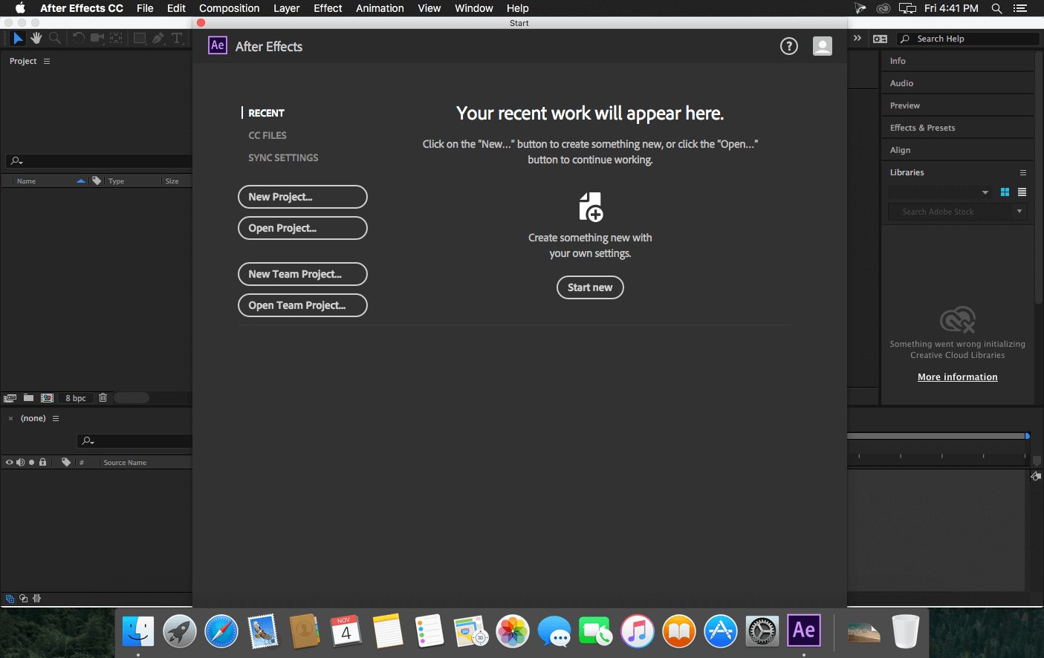
Task: Click the timeline audio speaker column switch
Action: [x=21, y=462]
